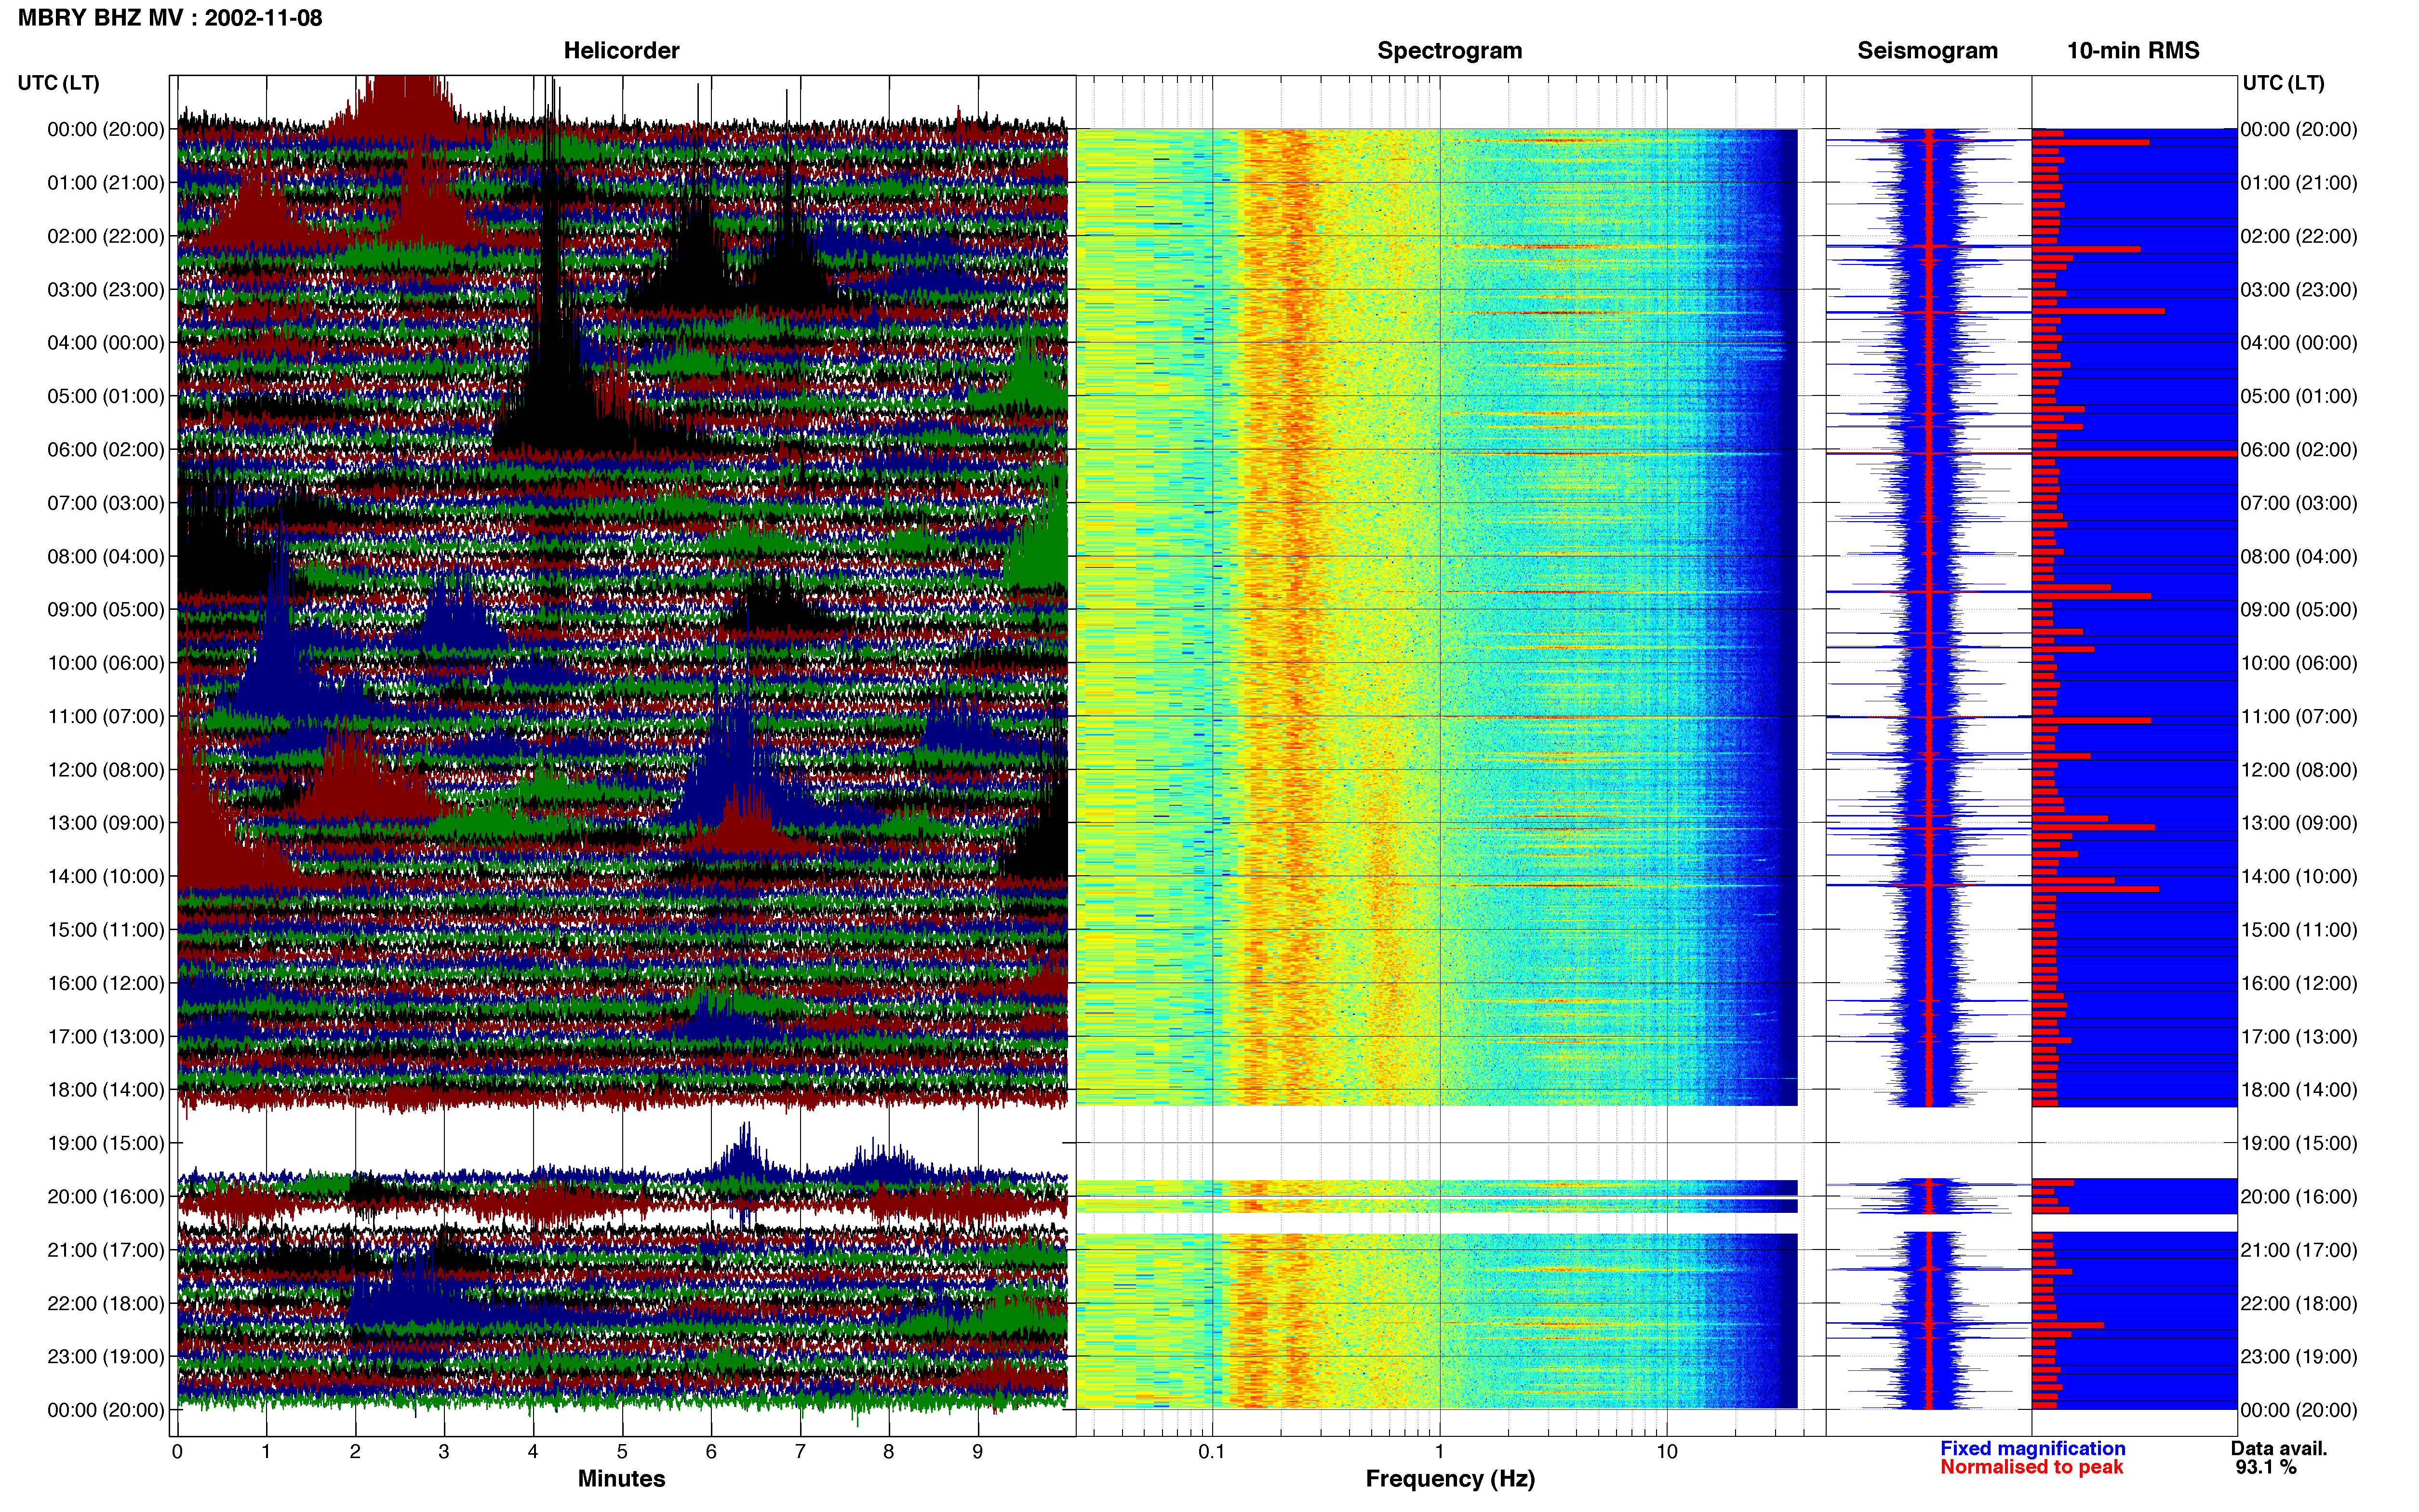This screenshot has width=2419, height=1512.
Task: Click the left '10:00 (06:00)' time label
Action: (x=106, y=662)
